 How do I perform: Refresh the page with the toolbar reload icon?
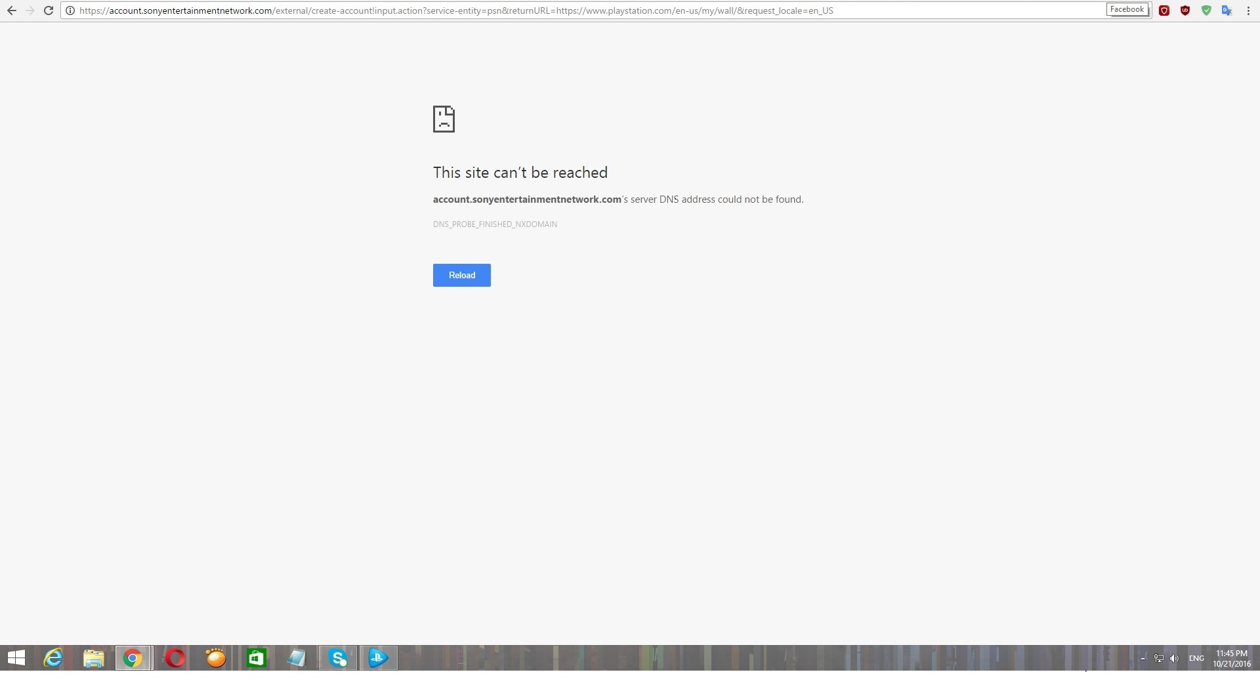(49, 10)
